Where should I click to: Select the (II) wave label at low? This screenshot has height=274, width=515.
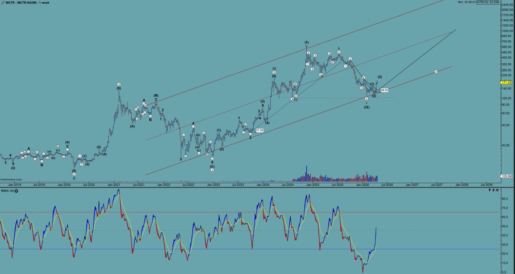367,107
